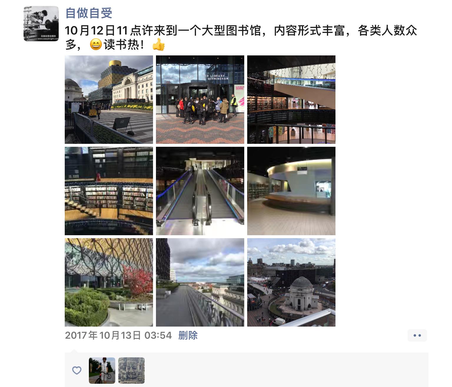The height and width of the screenshot is (387, 452).
Task: Click the post timestamp 2017年10月13日 03:54
Action: 118,335
